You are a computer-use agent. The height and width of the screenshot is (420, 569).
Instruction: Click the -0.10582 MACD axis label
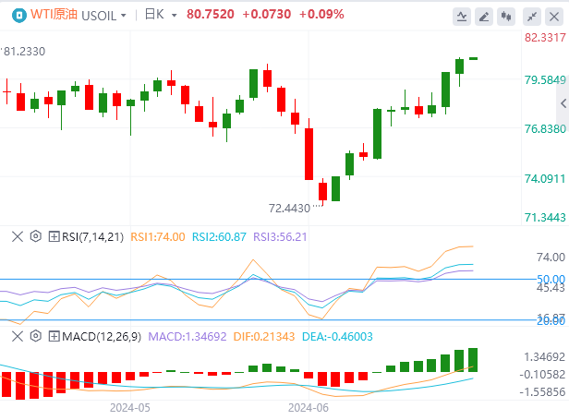[542, 374]
